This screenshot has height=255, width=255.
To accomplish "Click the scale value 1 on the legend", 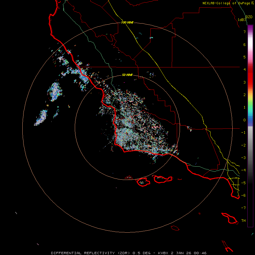I will [x=245, y=107].
